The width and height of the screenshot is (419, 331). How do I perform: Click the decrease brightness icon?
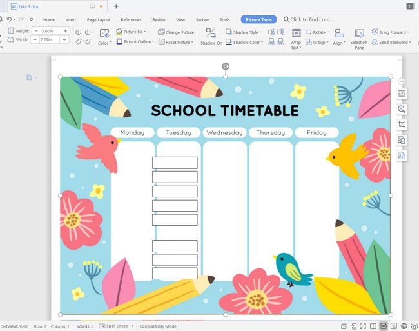[88, 42]
